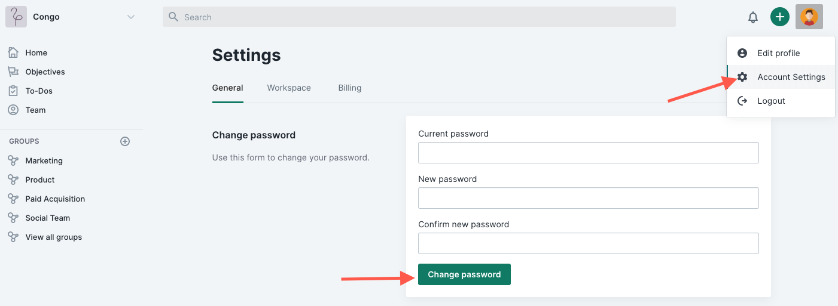
Task: Select Logout from the user menu
Action: 771,101
